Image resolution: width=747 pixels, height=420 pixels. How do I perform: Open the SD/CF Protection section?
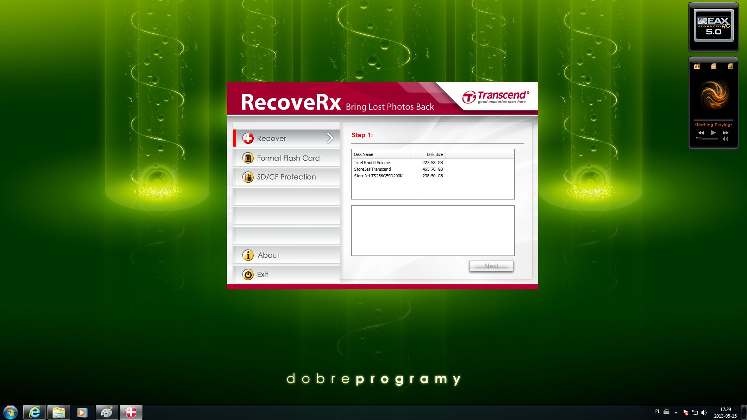286,177
